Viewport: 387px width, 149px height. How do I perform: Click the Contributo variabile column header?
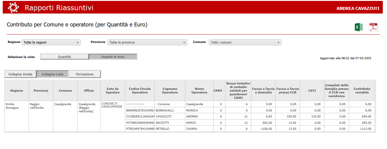(x=362, y=91)
